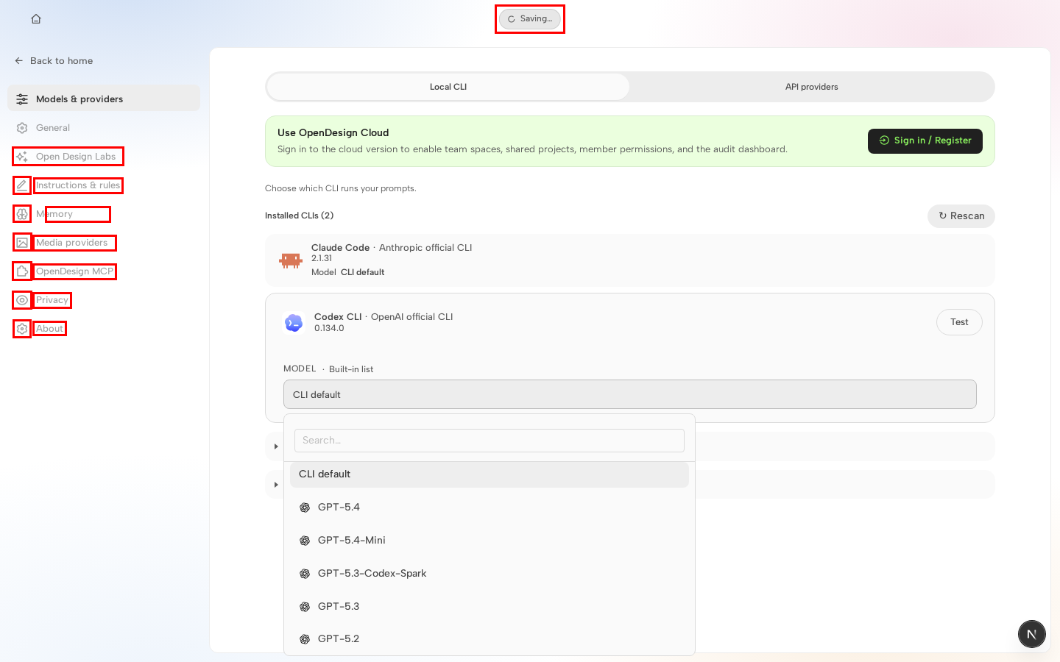
Task: Click the Codex CLI logo icon
Action: (294, 323)
